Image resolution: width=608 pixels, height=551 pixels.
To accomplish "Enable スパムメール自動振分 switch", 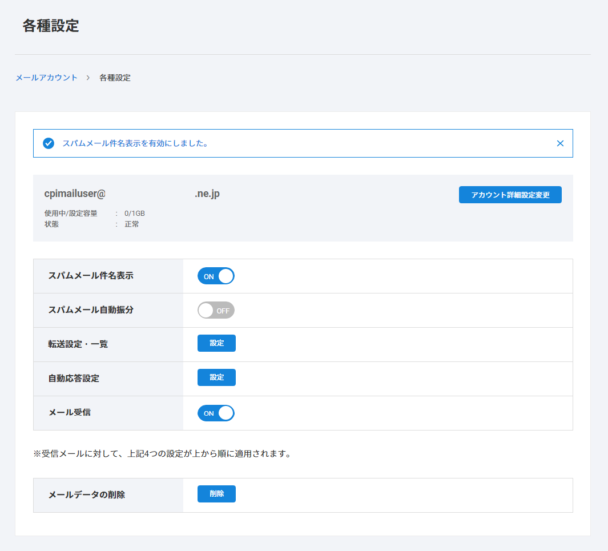I will pos(216,311).
